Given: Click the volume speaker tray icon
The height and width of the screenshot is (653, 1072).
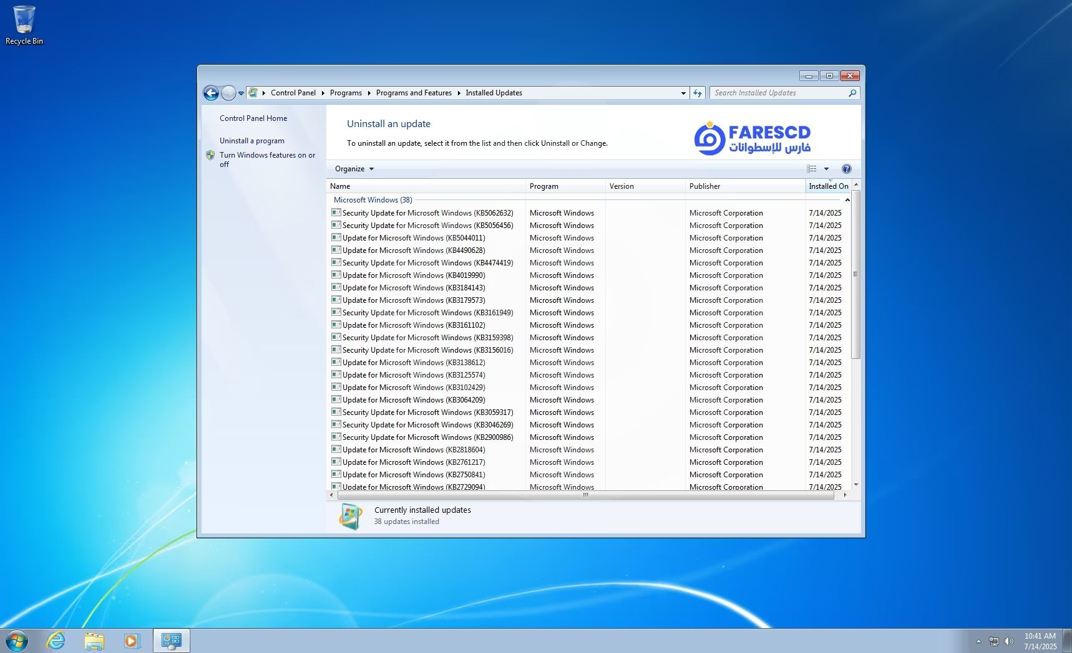Looking at the screenshot, I should 1008,641.
